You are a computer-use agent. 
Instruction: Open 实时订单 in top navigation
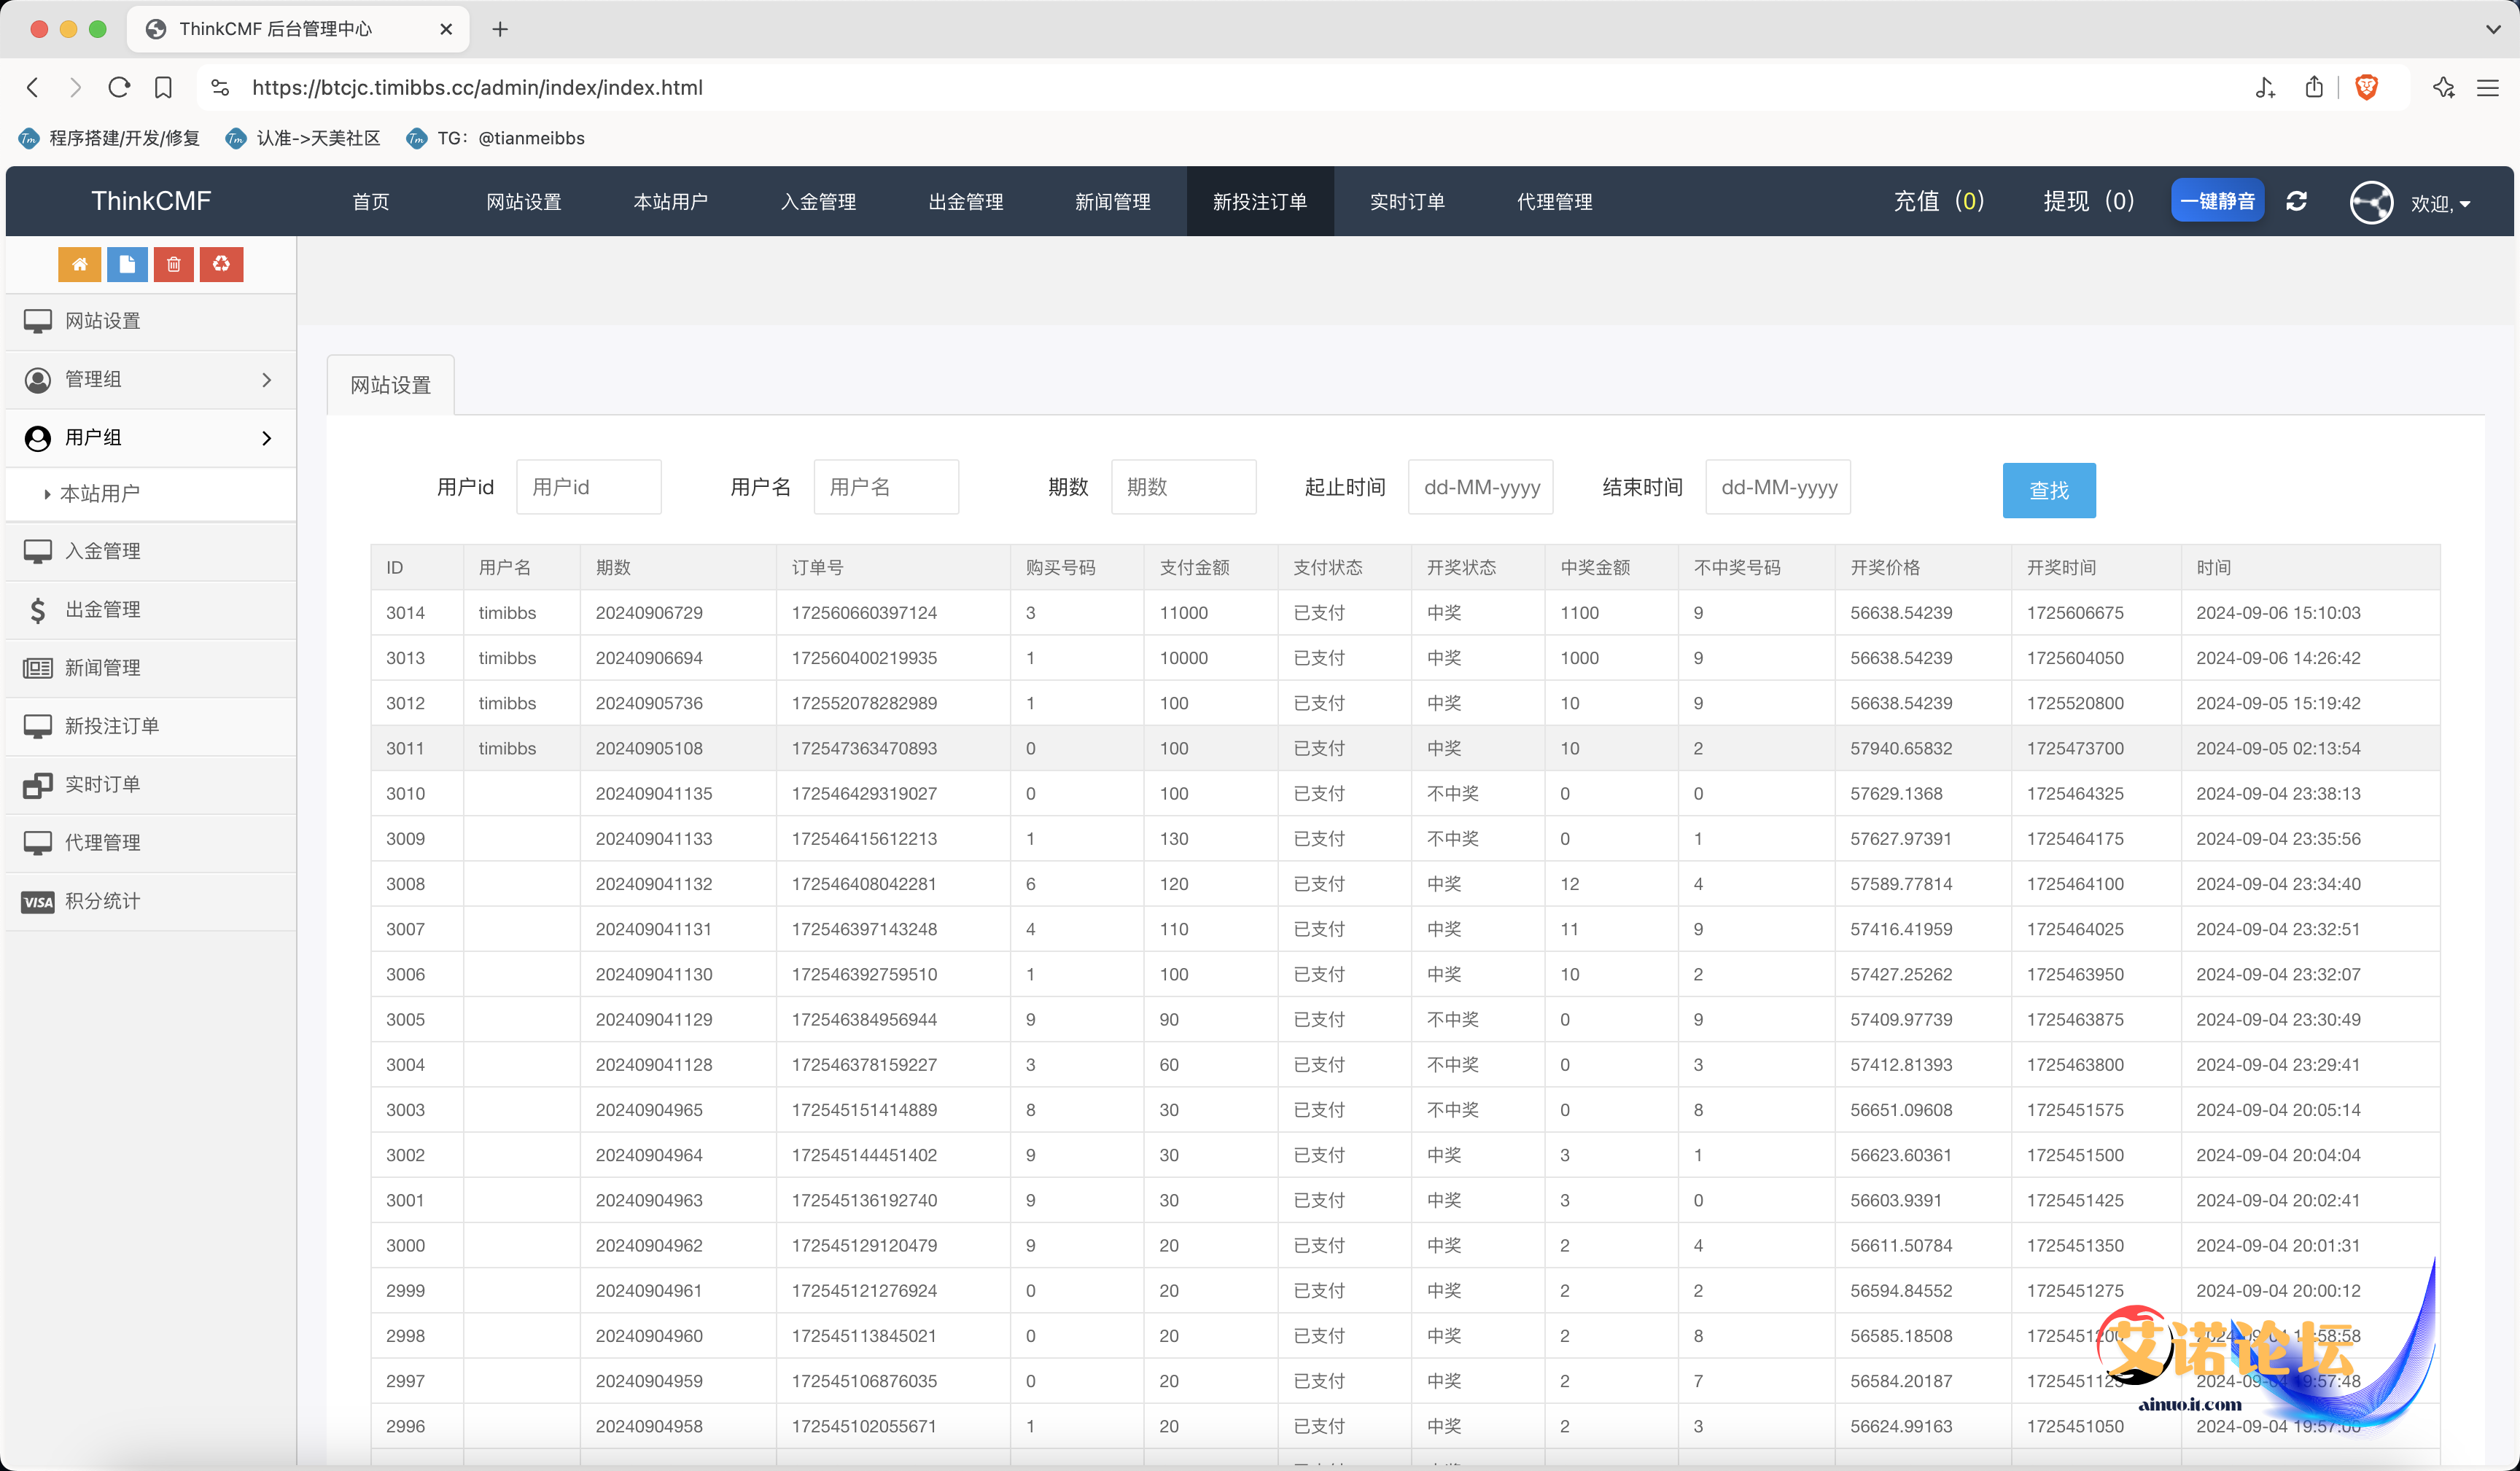coord(1407,201)
